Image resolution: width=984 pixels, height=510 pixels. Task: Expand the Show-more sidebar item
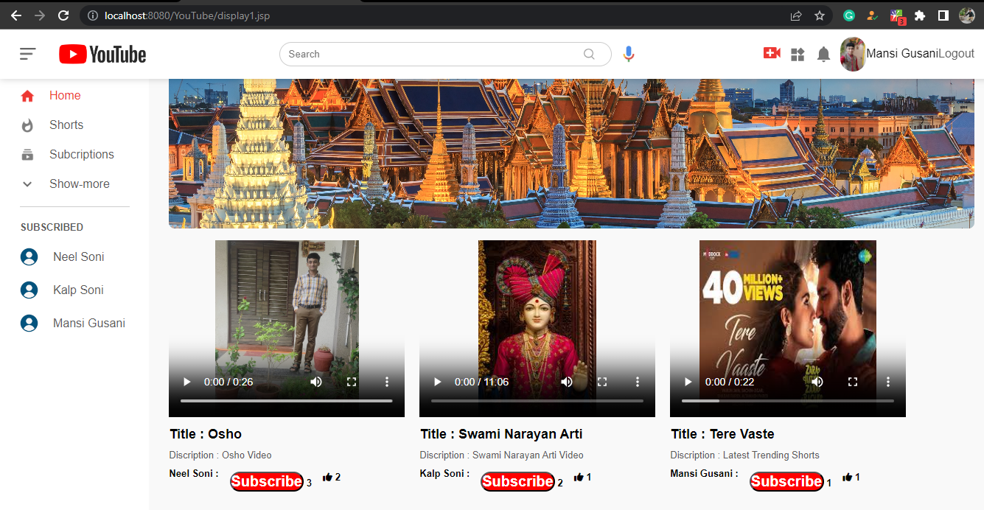tap(65, 184)
